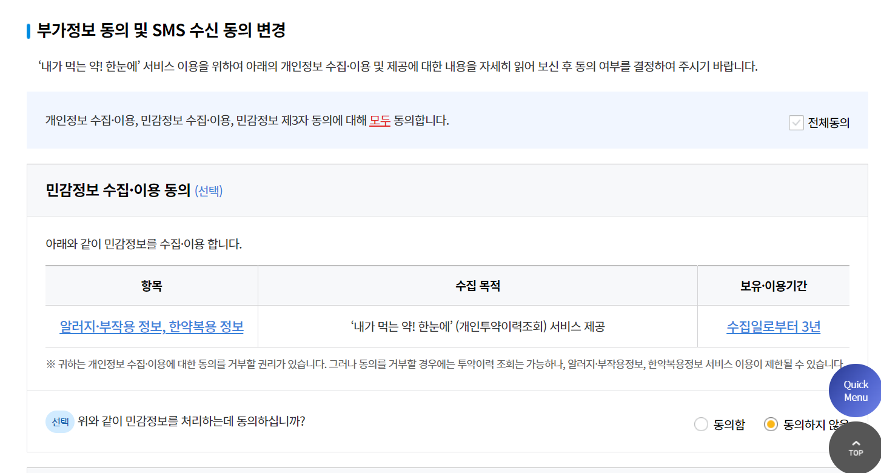Click the blue Quick Menu circle icon

[x=854, y=391]
